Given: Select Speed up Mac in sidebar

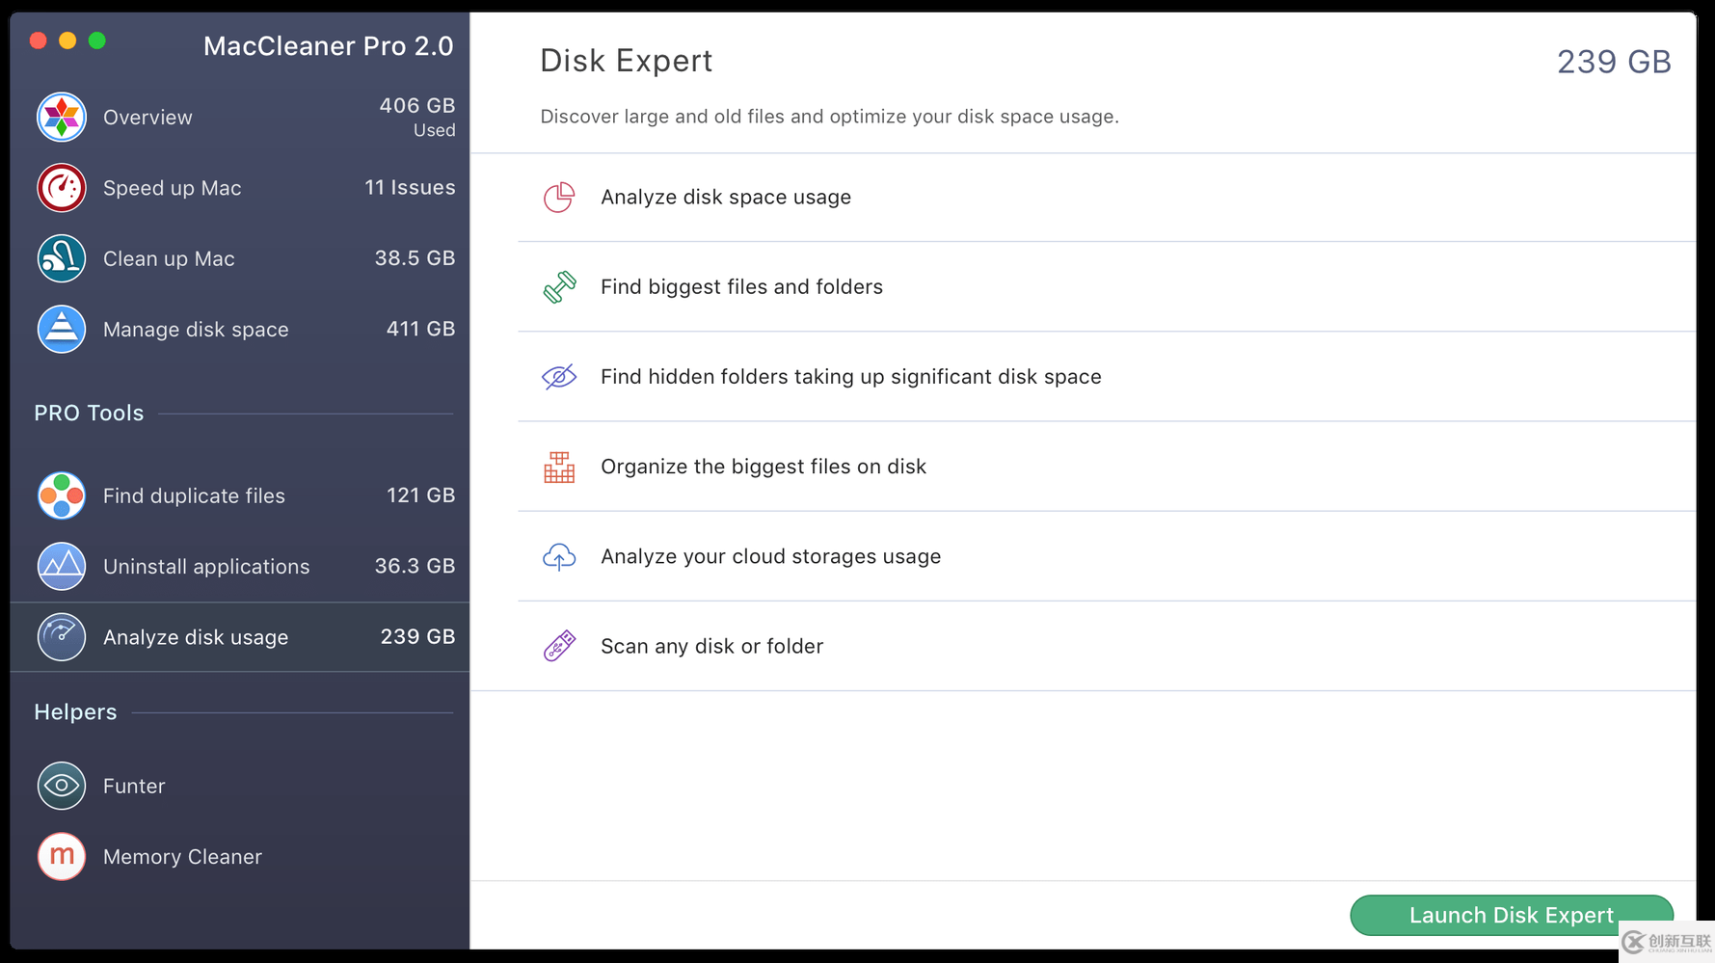Looking at the screenshot, I should [x=240, y=187].
